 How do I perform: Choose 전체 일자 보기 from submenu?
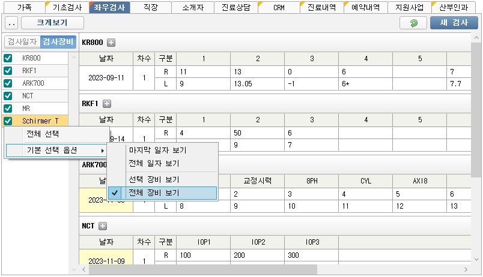[x=154, y=163]
